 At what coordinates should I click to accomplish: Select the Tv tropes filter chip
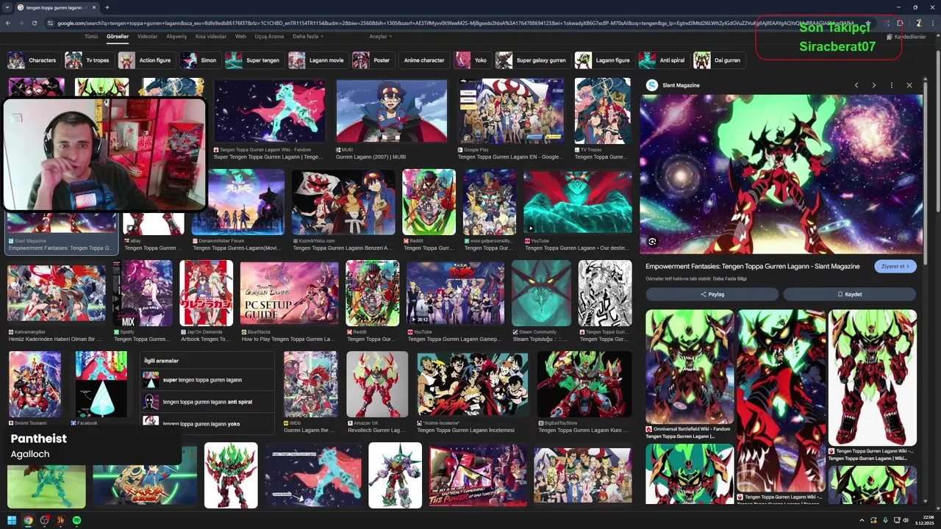(88, 60)
